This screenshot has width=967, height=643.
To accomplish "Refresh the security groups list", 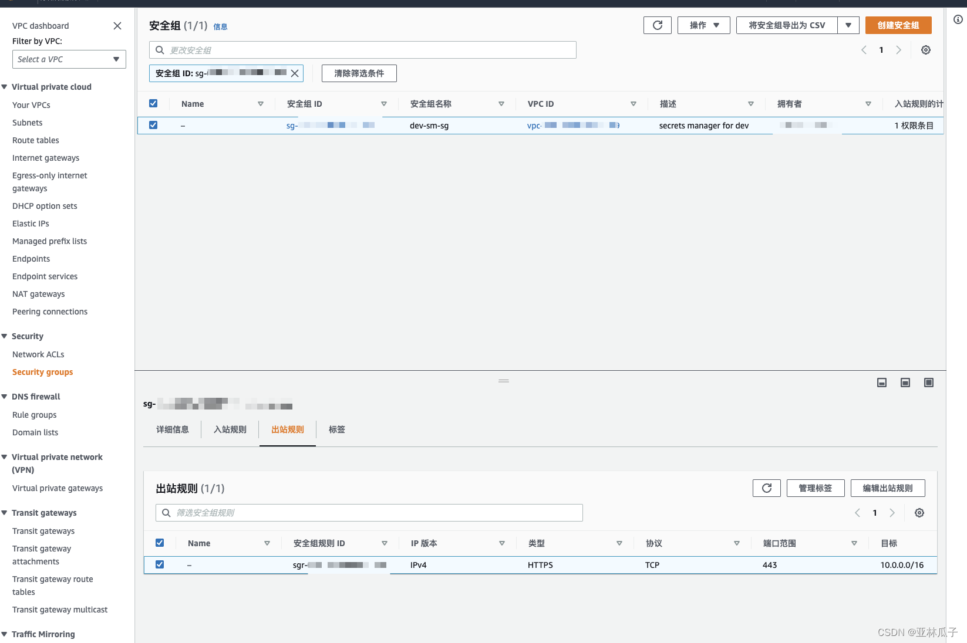I will [658, 25].
